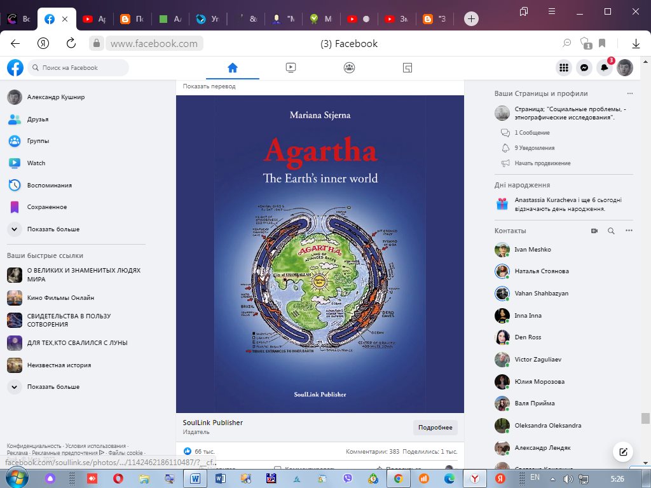
Task: Open a new browser tab plus button
Action: click(471, 18)
